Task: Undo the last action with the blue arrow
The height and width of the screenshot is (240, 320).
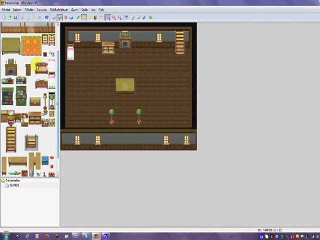Action: [47, 18]
